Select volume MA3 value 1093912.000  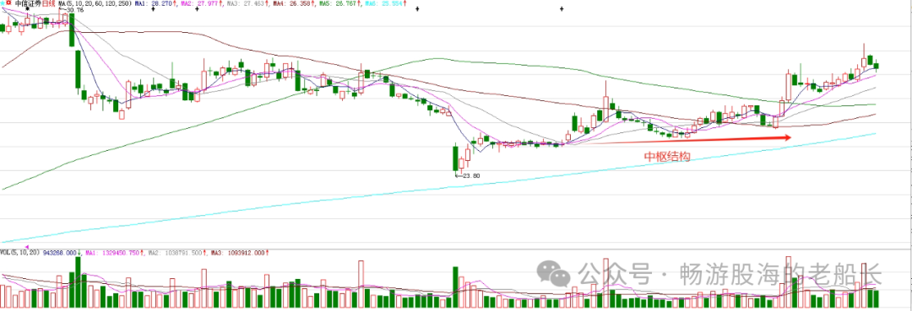(x=246, y=252)
